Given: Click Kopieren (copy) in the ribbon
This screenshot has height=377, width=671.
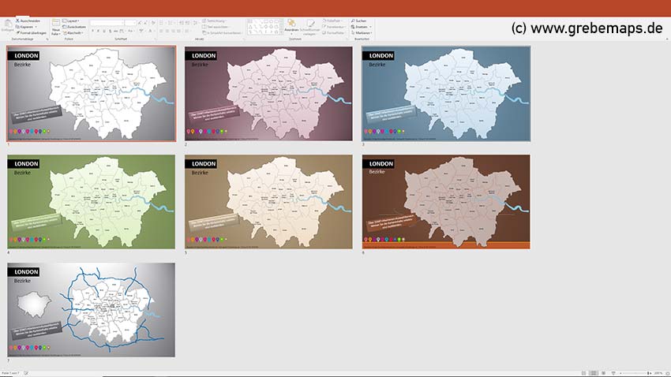Looking at the screenshot, I should 24,27.
